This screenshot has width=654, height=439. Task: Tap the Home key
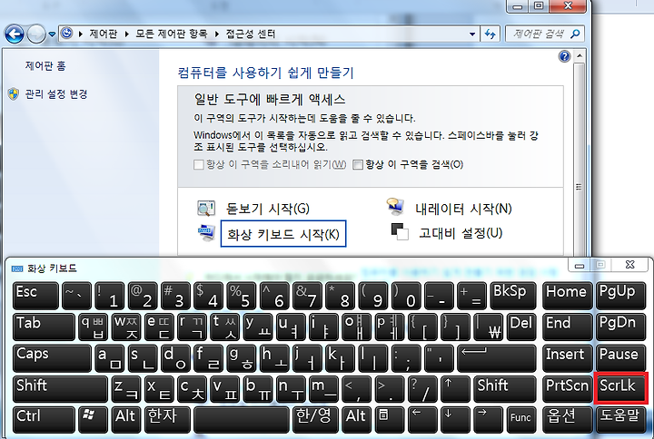(x=567, y=296)
